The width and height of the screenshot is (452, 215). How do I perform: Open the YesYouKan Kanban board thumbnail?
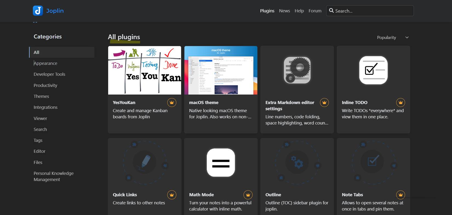(x=145, y=70)
